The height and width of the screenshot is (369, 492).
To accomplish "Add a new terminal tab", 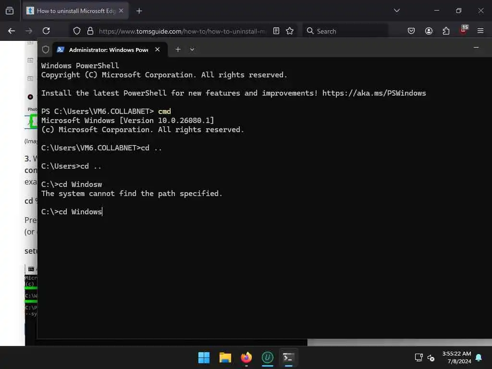I will (x=178, y=49).
